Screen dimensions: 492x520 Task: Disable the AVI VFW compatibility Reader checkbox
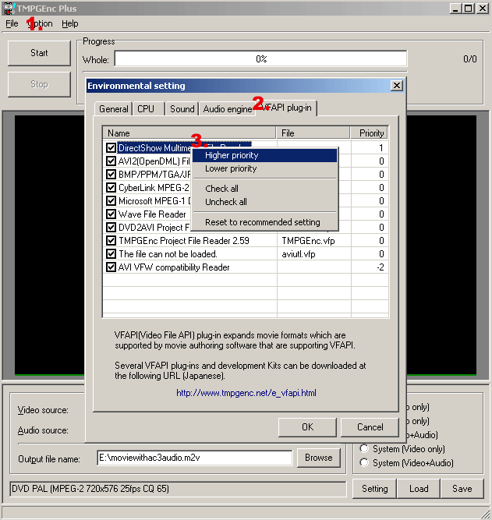click(x=111, y=267)
